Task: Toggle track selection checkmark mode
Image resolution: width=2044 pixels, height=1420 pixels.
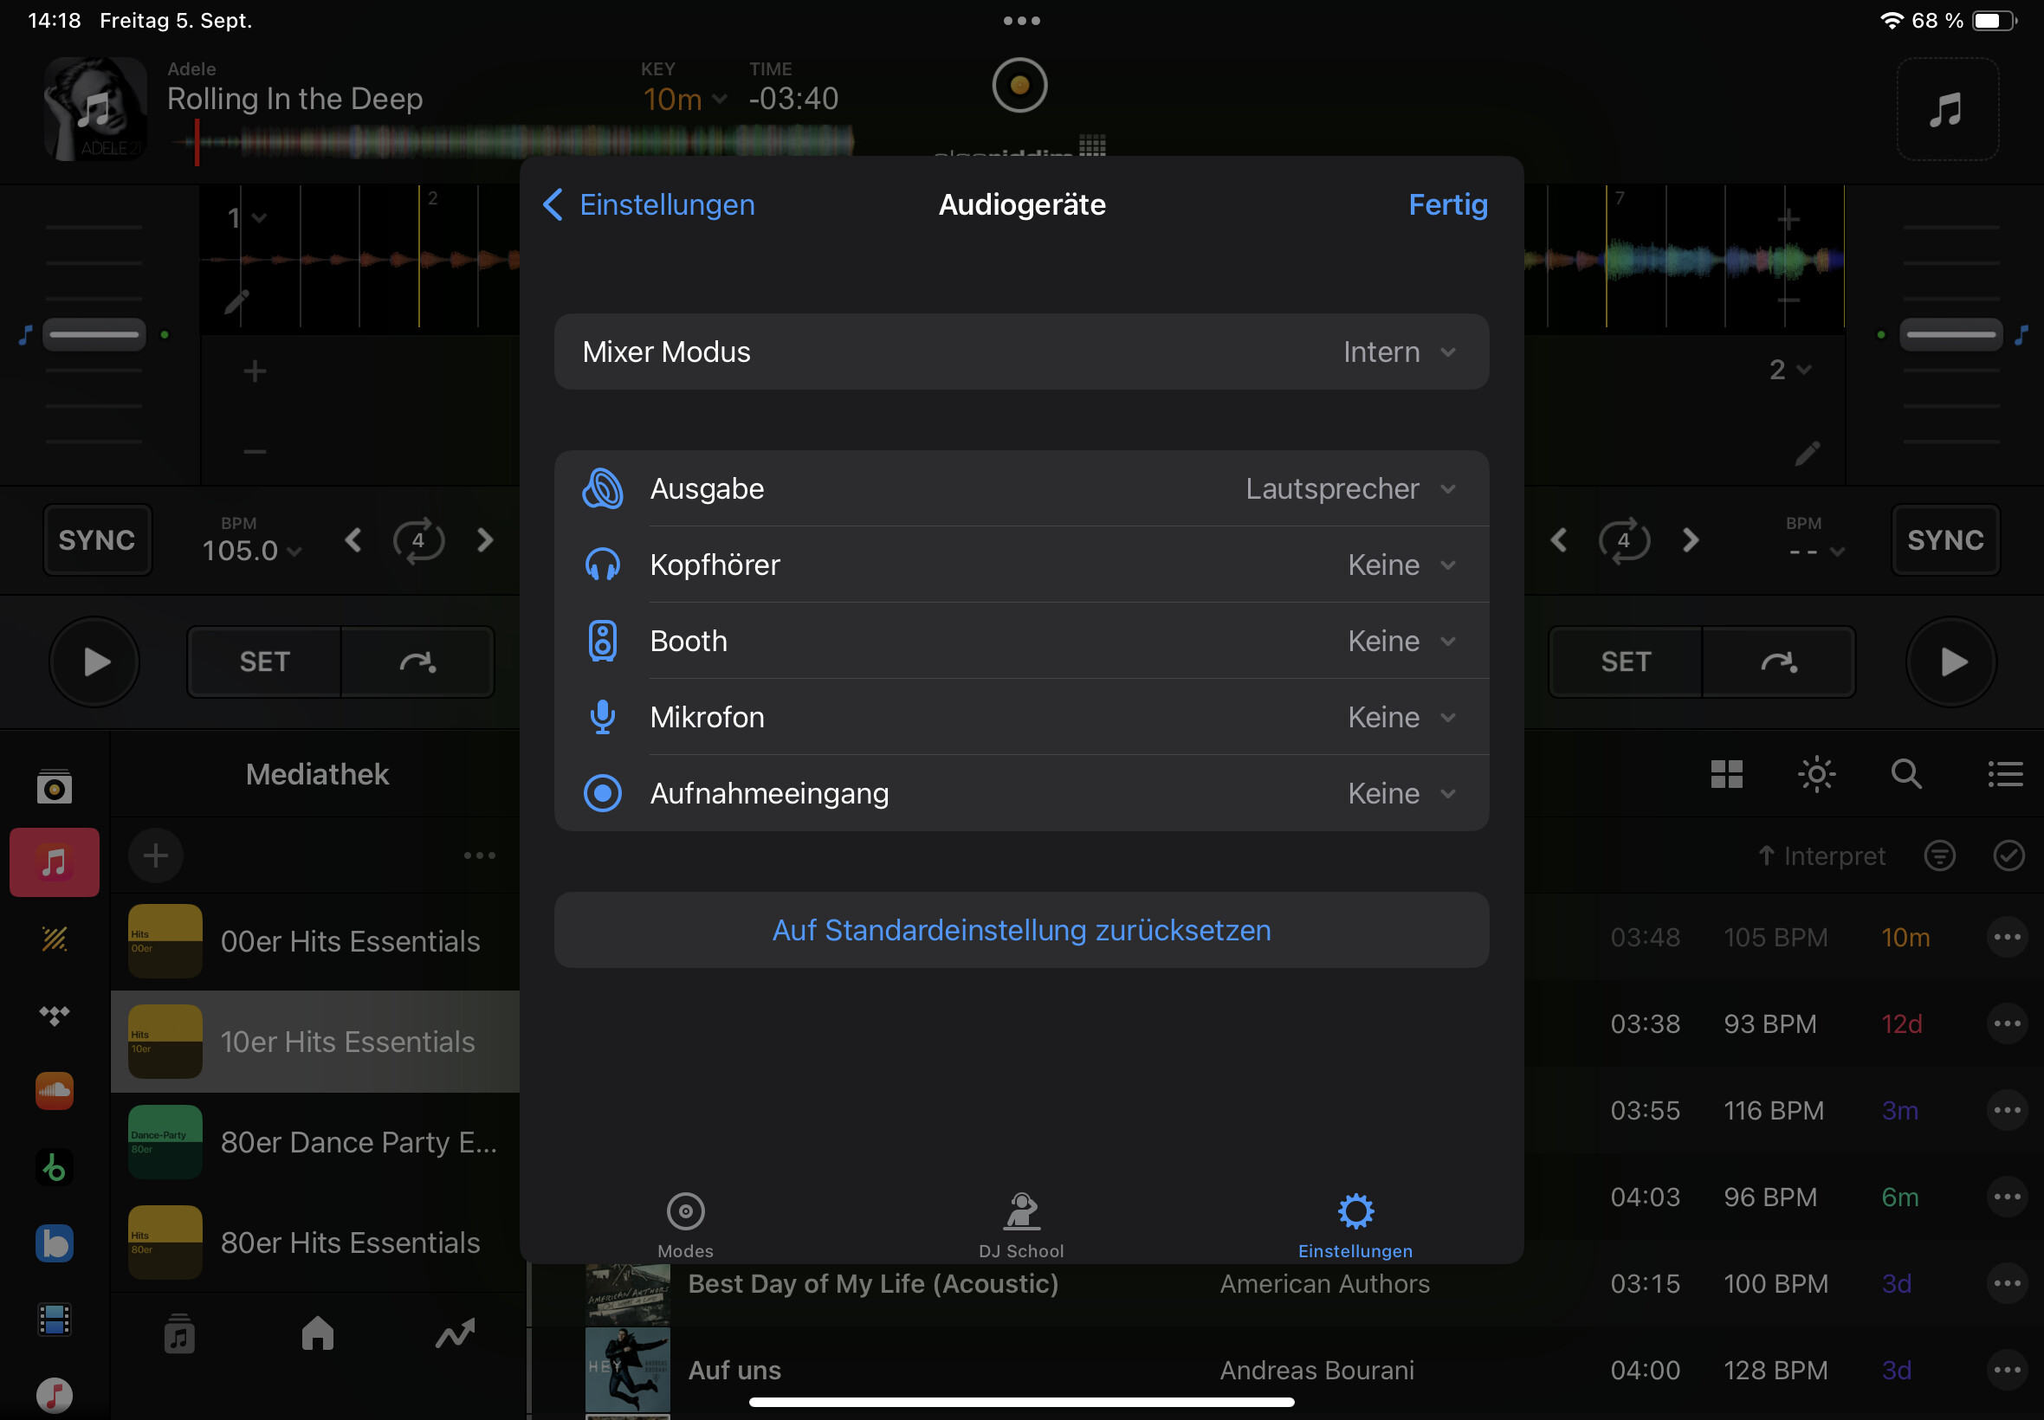Action: (x=2008, y=855)
